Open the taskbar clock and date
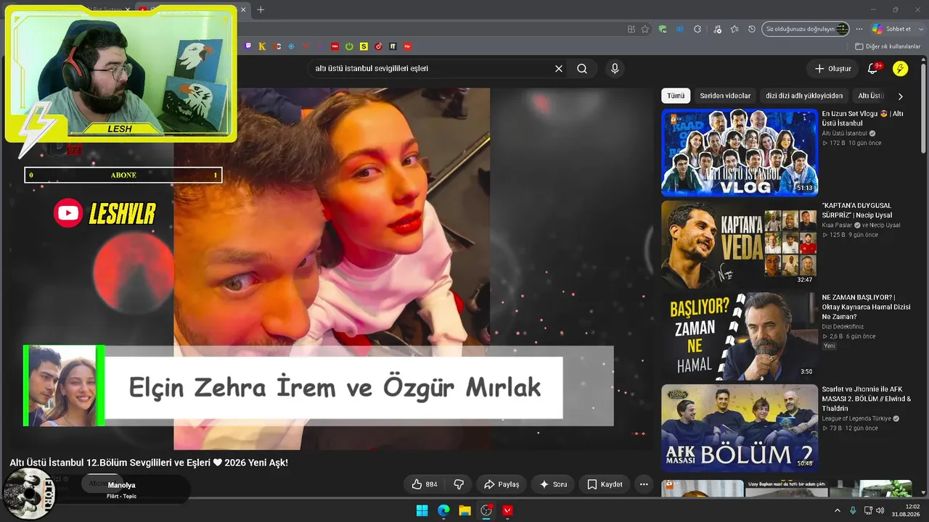929x522 pixels. click(x=905, y=510)
